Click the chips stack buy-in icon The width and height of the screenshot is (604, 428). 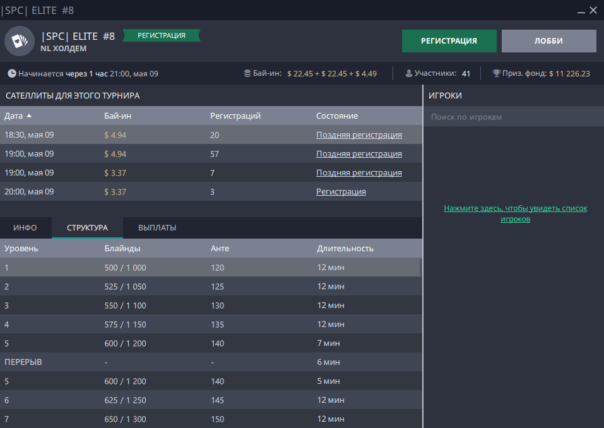247,74
